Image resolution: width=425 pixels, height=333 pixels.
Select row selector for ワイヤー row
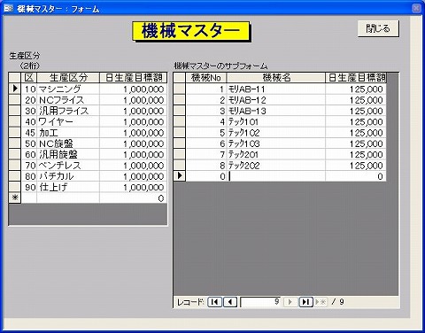point(14,121)
